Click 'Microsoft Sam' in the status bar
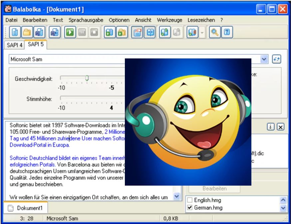The image size is (291, 224). pyautogui.click(x=62, y=218)
